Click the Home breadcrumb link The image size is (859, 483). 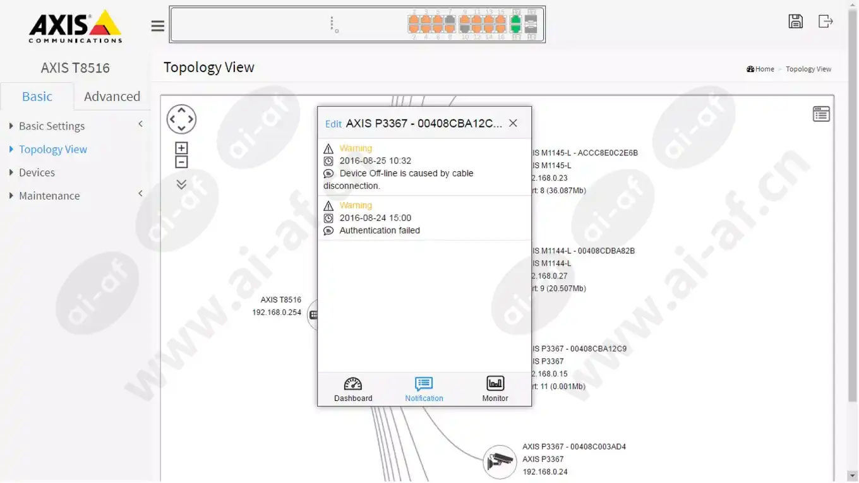760,69
